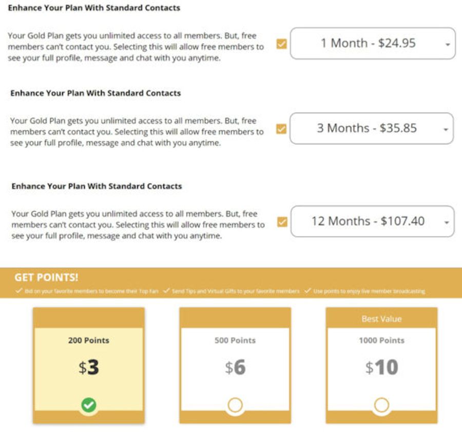Choose the 1000 Points $10 card
This screenshot has height=432, width=462.
[381, 366]
